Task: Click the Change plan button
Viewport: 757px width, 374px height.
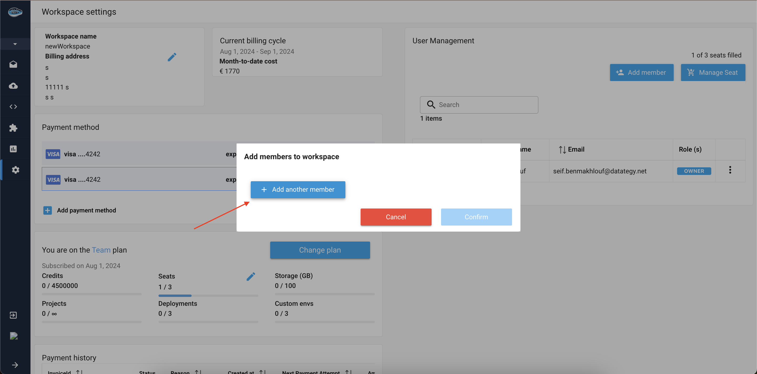Action: [320, 250]
